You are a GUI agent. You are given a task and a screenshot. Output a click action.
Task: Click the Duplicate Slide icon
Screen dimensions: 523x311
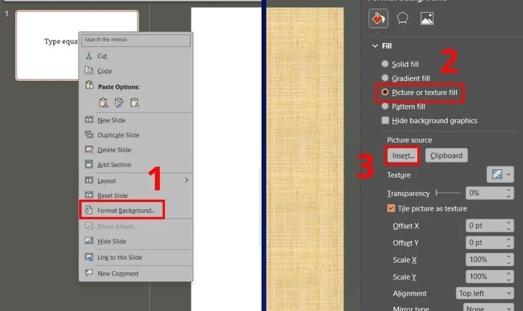(88, 134)
